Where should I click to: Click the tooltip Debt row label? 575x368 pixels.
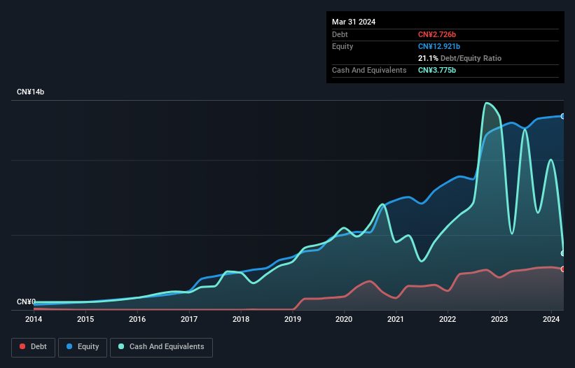[x=340, y=34]
